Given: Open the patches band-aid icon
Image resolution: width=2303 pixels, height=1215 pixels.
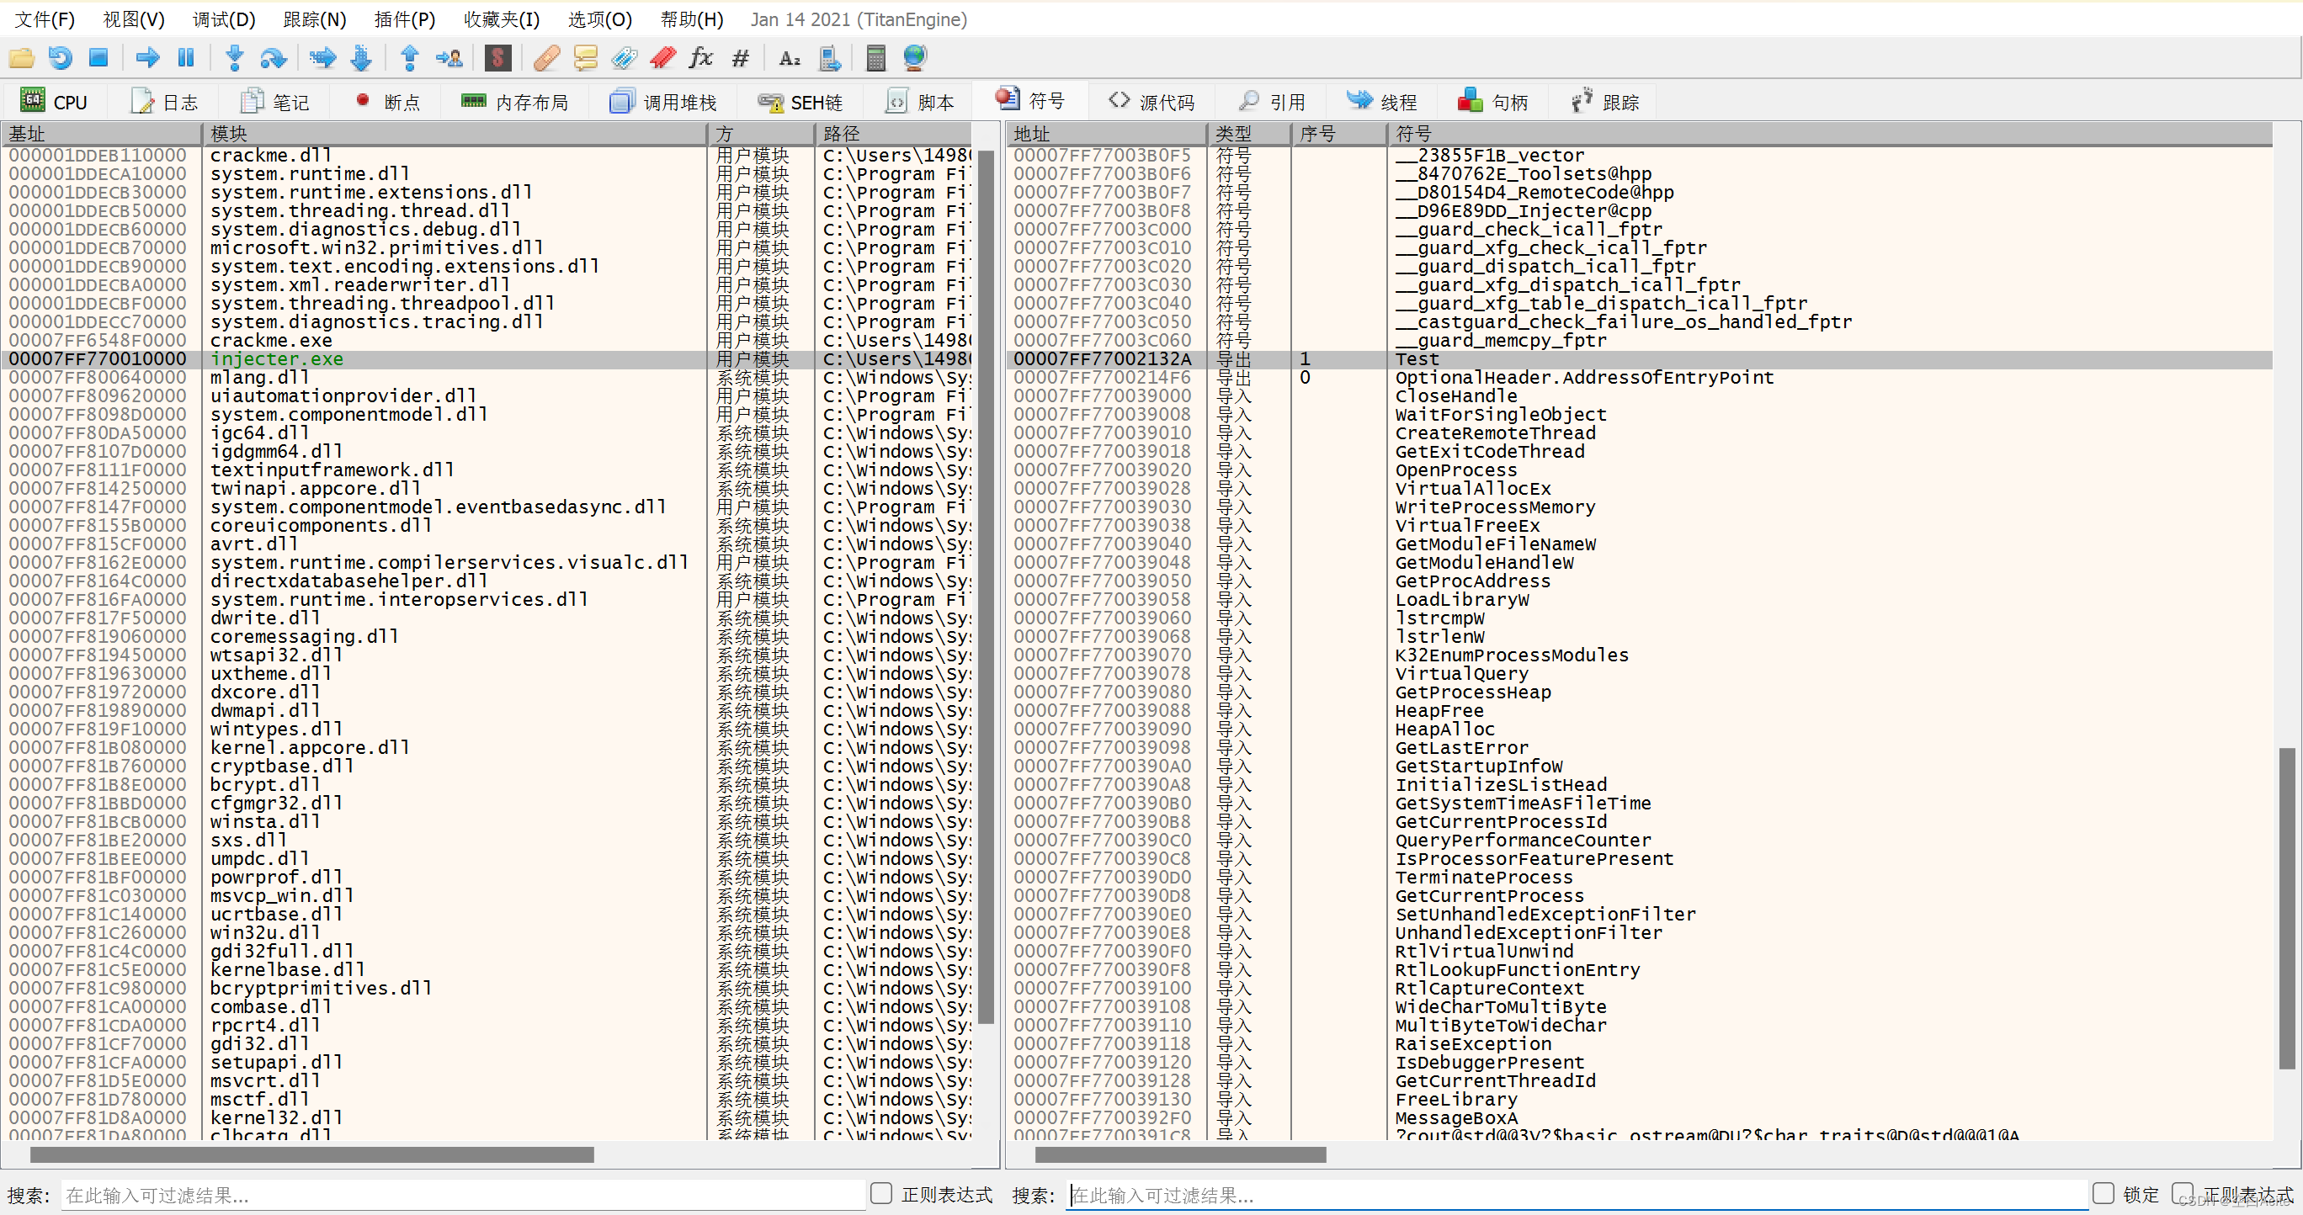Looking at the screenshot, I should coord(546,59).
